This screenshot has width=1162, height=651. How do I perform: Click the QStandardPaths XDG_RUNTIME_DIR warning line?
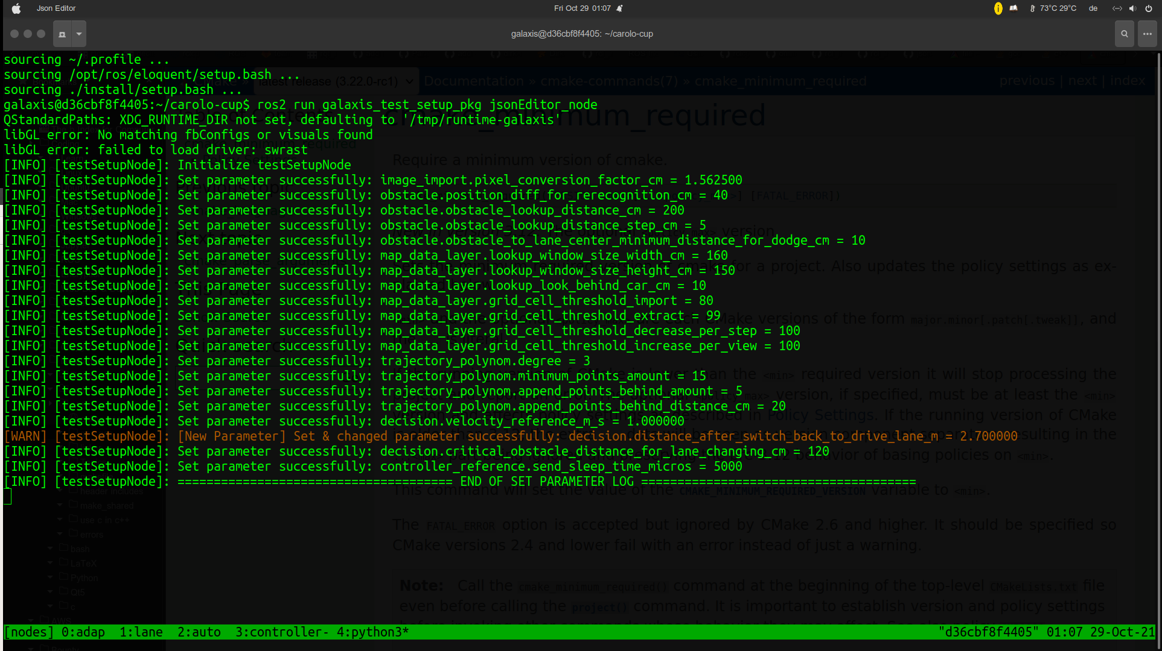click(283, 120)
